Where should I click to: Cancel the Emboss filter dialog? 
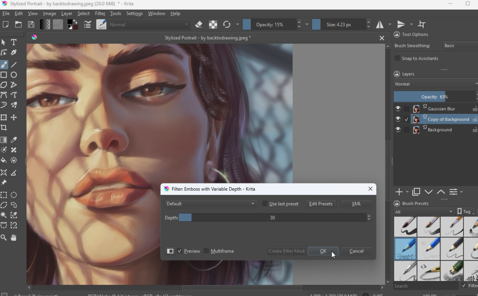click(356, 251)
